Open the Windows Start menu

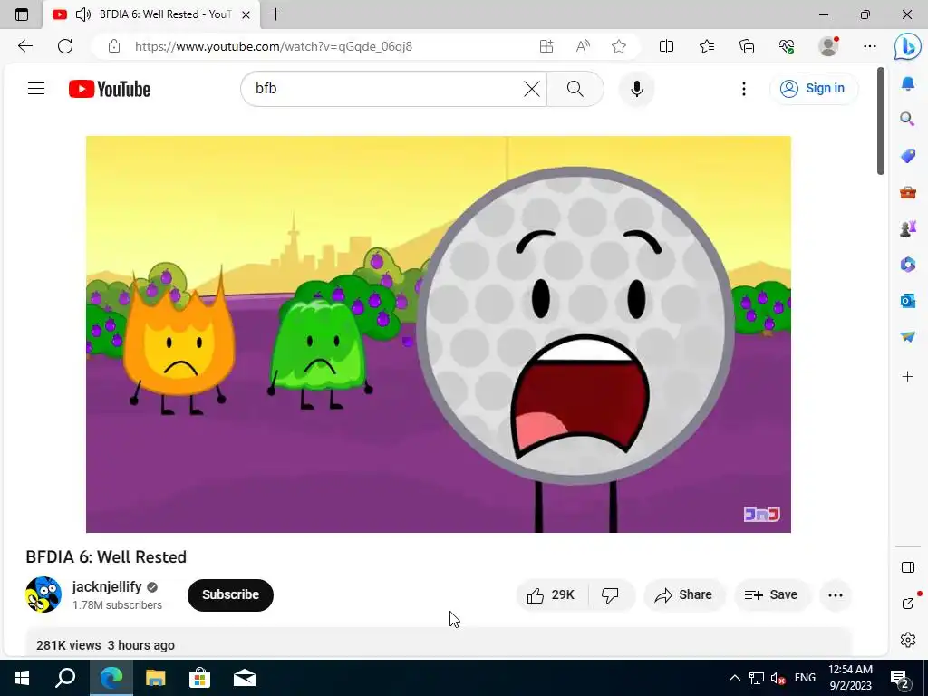click(22, 678)
